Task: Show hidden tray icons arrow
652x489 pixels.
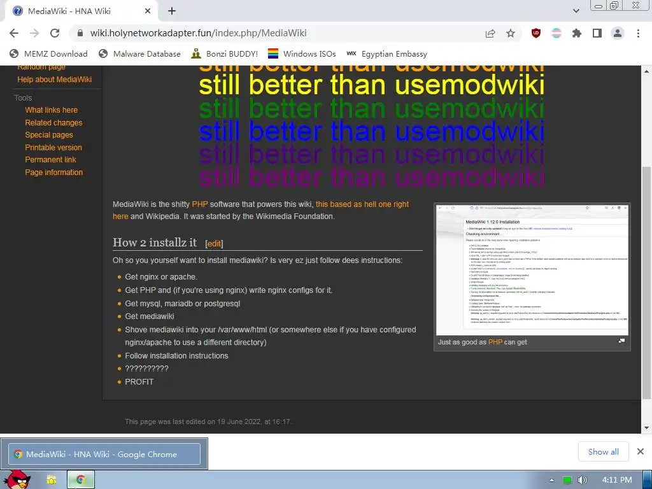Action: tap(552, 480)
